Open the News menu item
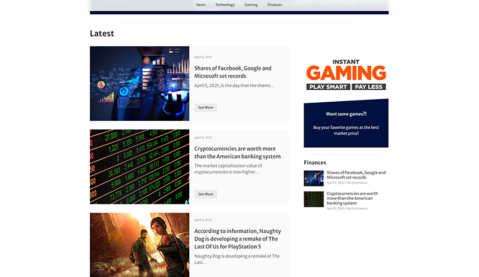The height and width of the screenshot is (277, 479). 201,5
